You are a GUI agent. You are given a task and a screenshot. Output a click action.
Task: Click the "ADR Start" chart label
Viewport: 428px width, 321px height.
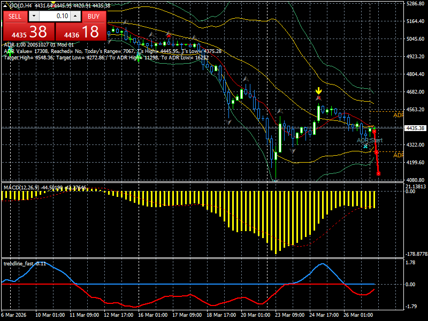(x=370, y=140)
